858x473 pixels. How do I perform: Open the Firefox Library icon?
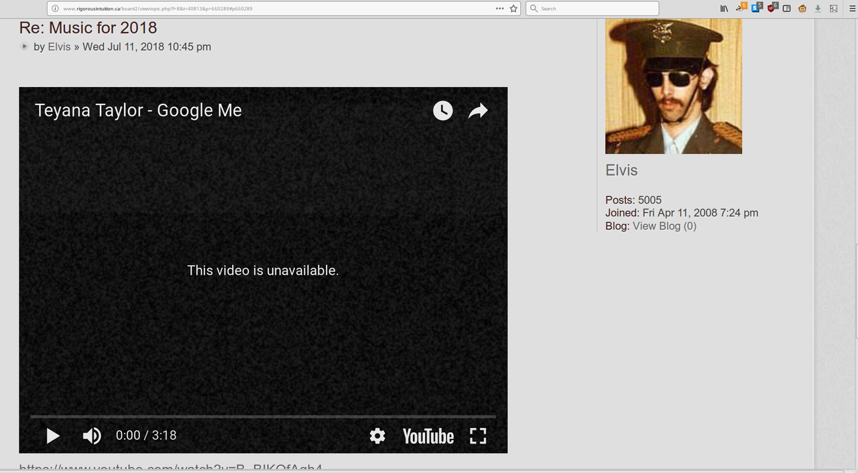(724, 9)
